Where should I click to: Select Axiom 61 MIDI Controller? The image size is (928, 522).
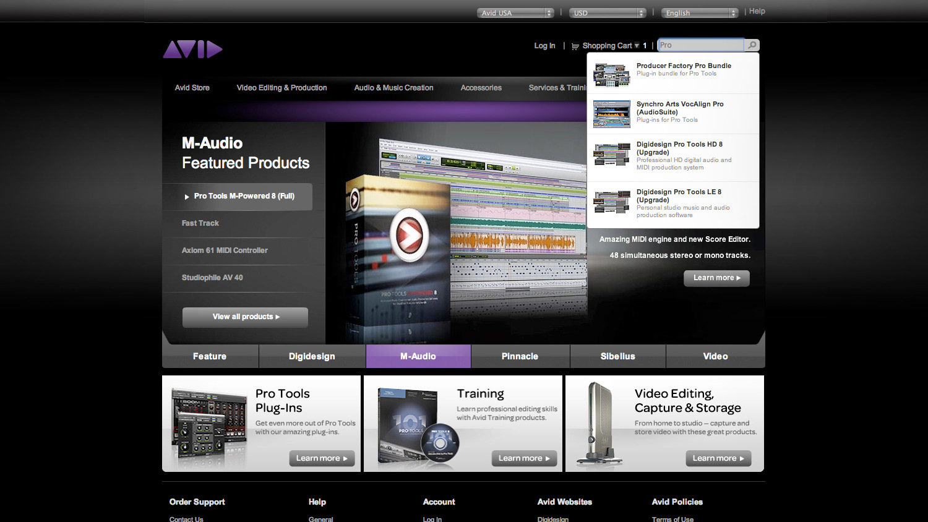(x=225, y=250)
